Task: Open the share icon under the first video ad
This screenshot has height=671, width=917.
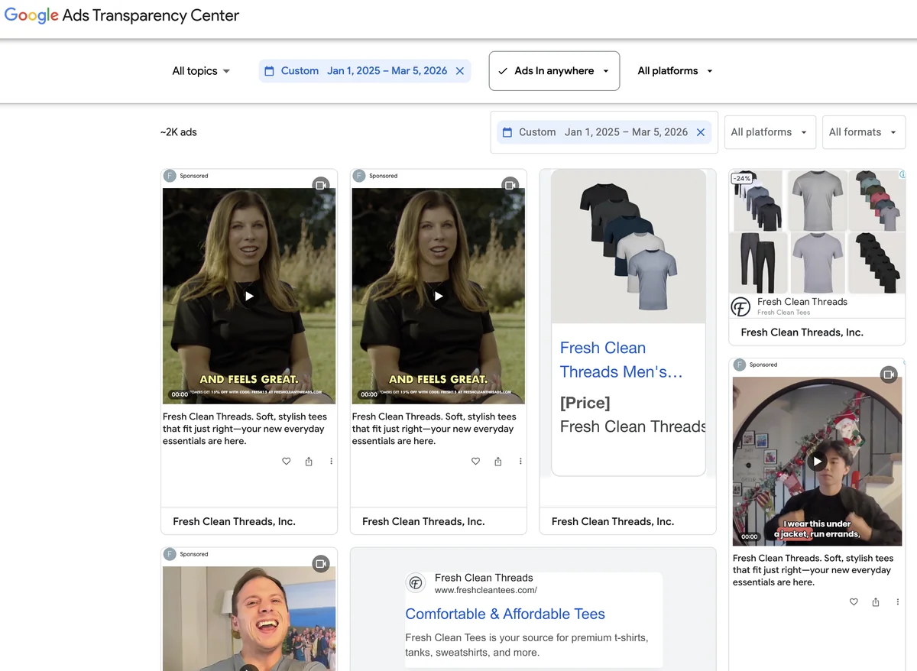Action: click(308, 461)
